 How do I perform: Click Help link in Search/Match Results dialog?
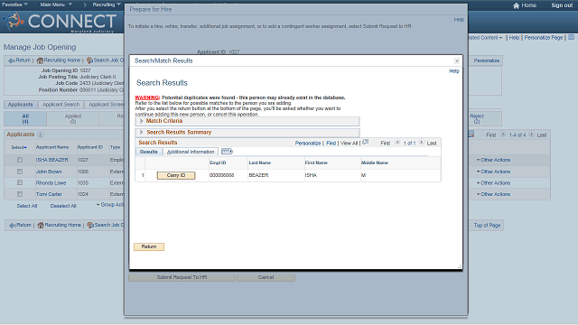click(454, 71)
